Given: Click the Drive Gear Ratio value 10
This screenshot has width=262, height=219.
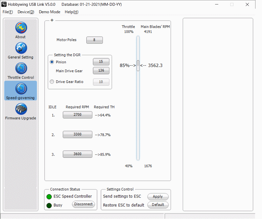Looking at the screenshot, I should click(x=101, y=82).
